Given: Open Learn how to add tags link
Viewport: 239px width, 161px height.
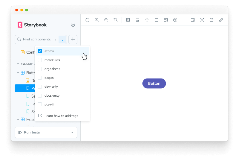Looking at the screenshot, I should point(61,116).
